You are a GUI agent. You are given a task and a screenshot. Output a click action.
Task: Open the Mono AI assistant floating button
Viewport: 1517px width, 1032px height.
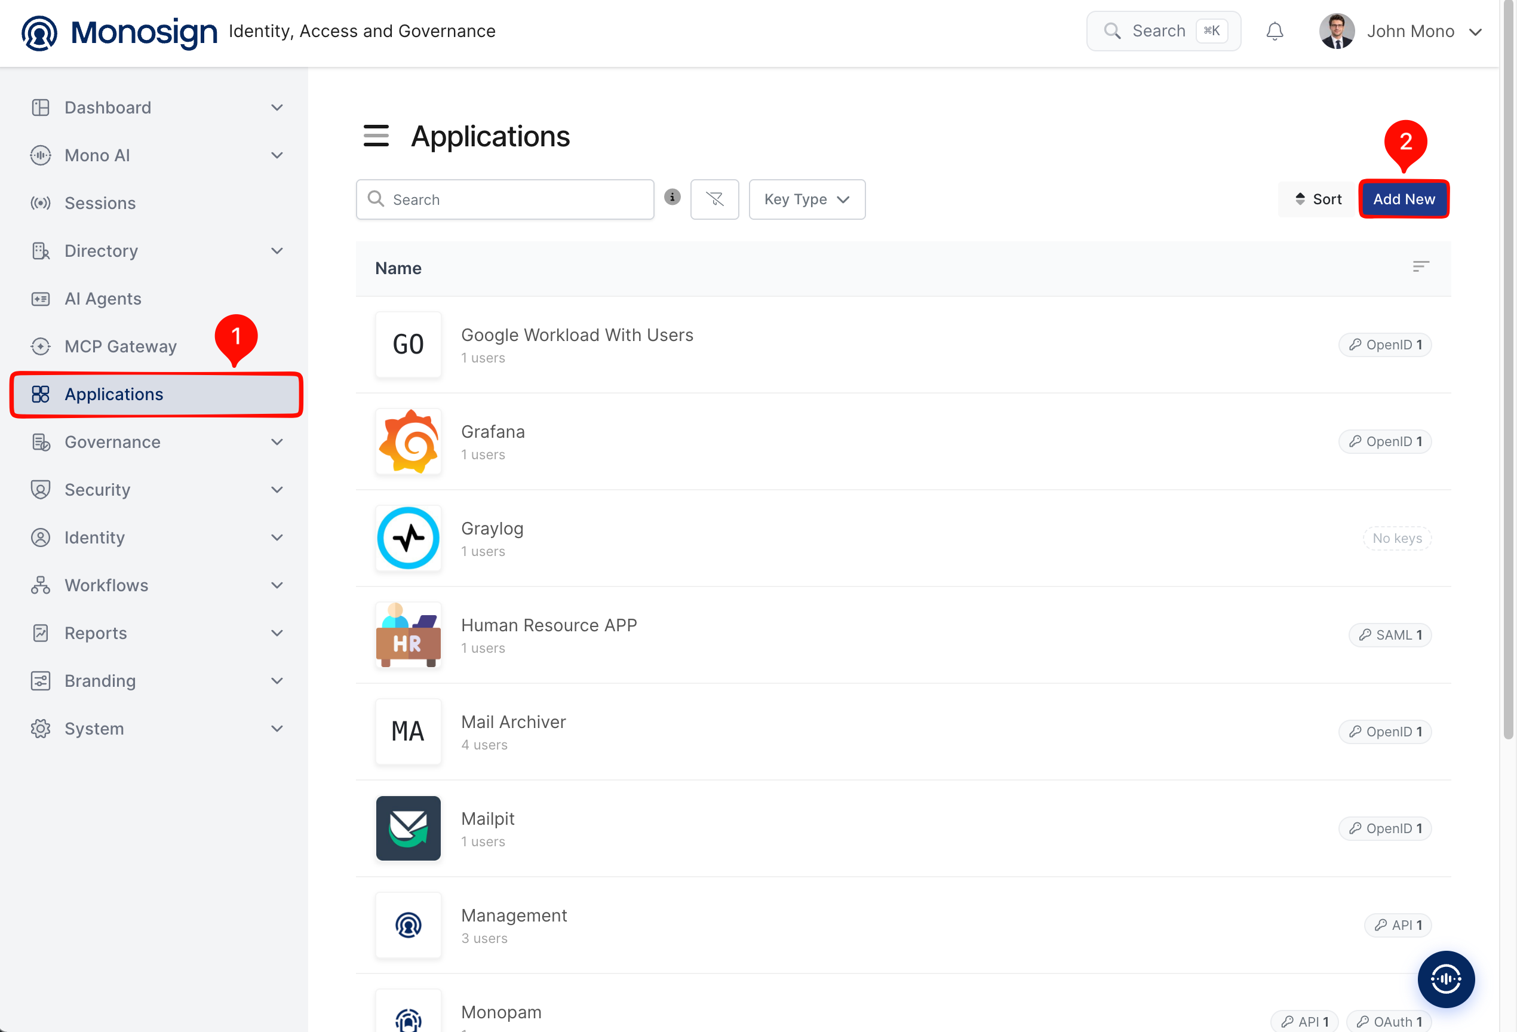pos(1446,978)
